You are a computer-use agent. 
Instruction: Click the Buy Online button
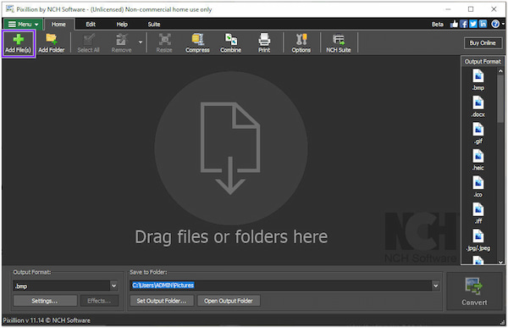[x=483, y=43]
